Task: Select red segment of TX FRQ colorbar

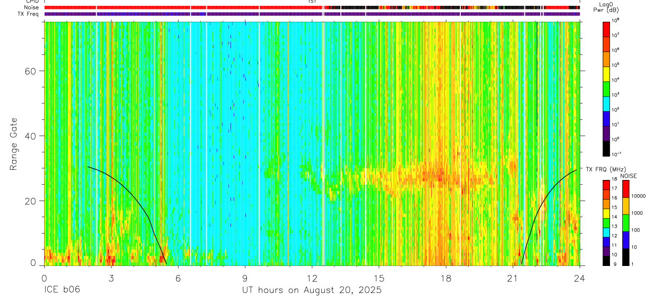Action: 606,185
